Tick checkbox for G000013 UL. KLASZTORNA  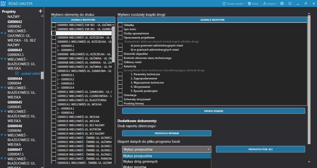pyautogui.click(x=54, y=100)
